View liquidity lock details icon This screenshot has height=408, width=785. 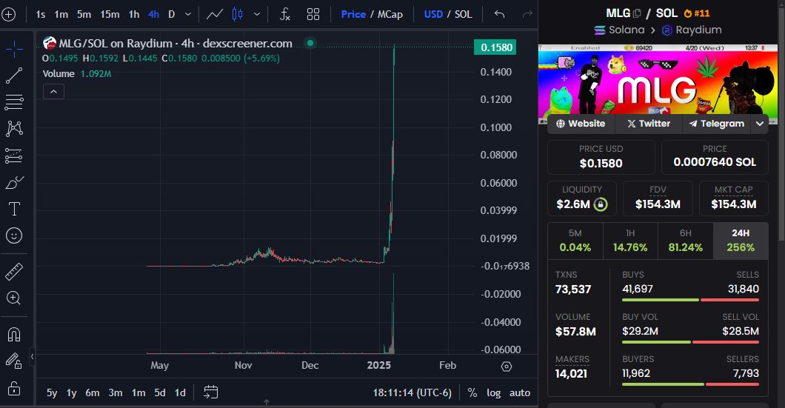click(601, 204)
